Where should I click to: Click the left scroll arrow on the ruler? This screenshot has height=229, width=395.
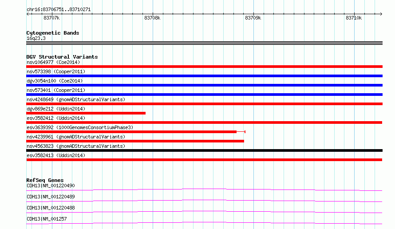pyautogui.click(x=28, y=14)
